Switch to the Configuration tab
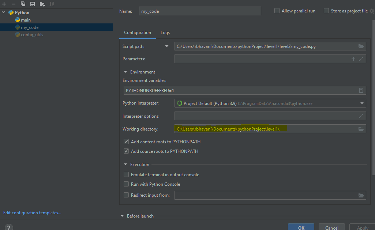Image resolution: width=375 pixels, height=230 pixels. [138, 33]
